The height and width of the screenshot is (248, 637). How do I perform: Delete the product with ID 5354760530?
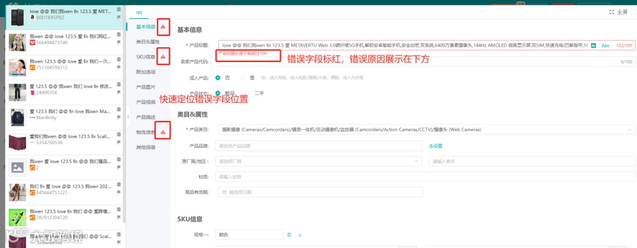coord(119,134)
